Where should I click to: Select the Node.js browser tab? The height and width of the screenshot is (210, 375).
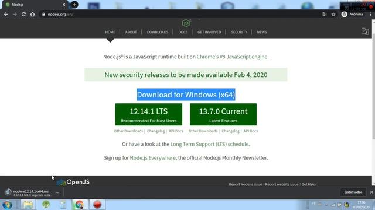(x=35, y=5)
